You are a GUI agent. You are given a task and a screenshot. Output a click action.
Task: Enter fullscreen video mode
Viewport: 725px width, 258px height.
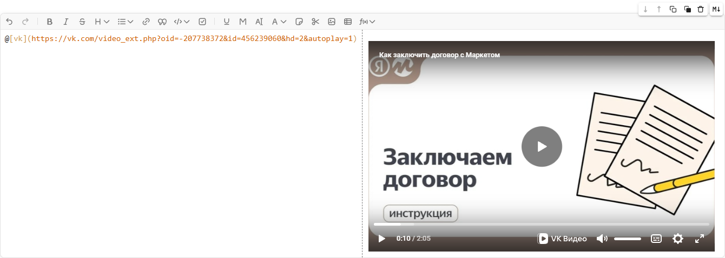click(x=700, y=239)
